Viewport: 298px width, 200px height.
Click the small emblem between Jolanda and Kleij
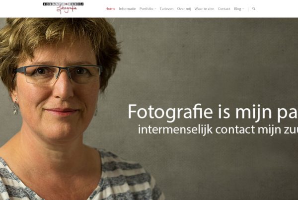tap(67, 4)
